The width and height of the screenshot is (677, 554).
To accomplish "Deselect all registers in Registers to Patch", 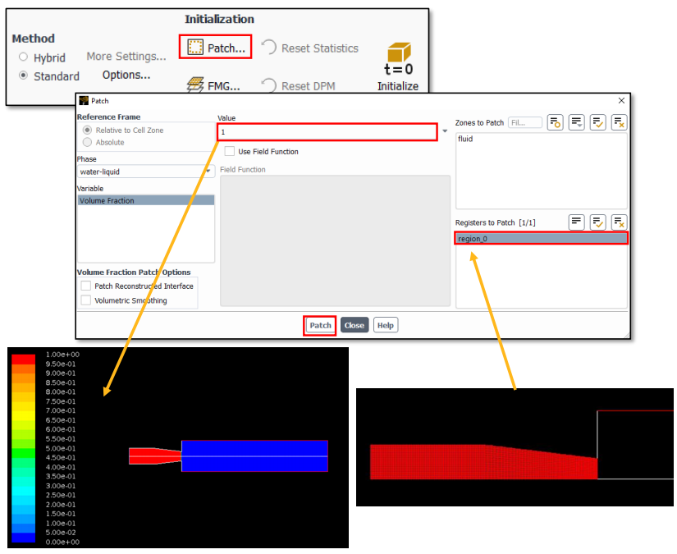I will (x=619, y=222).
